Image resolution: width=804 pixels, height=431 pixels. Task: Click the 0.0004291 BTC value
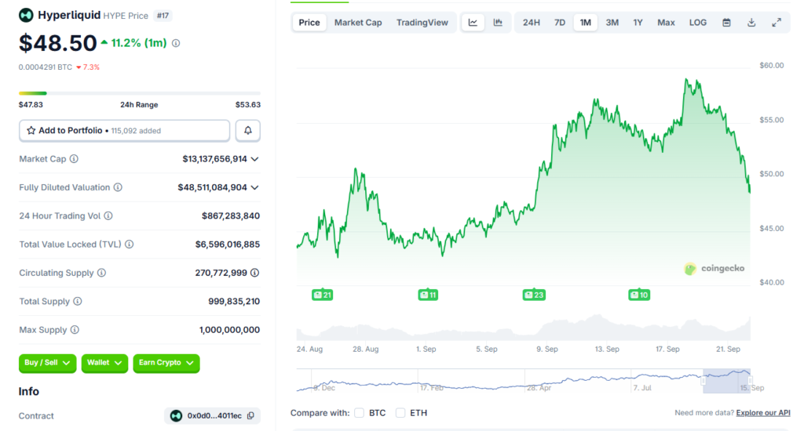(45, 67)
